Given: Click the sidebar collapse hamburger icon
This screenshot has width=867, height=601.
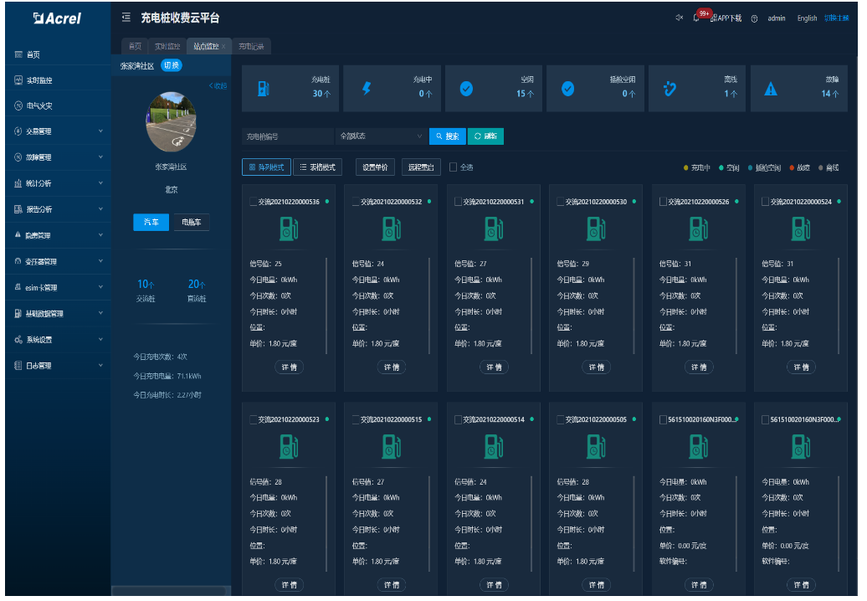Looking at the screenshot, I should tap(126, 18).
